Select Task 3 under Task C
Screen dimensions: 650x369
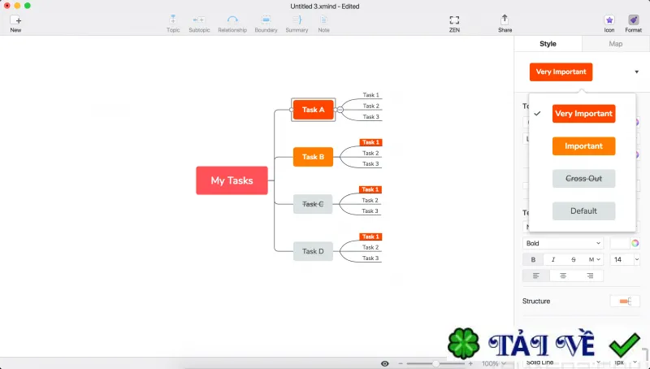point(370,211)
